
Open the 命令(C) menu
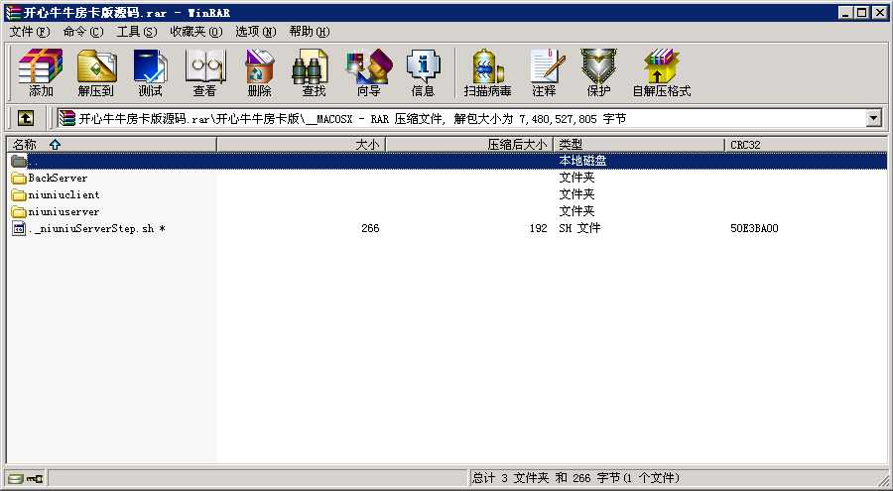click(x=83, y=32)
